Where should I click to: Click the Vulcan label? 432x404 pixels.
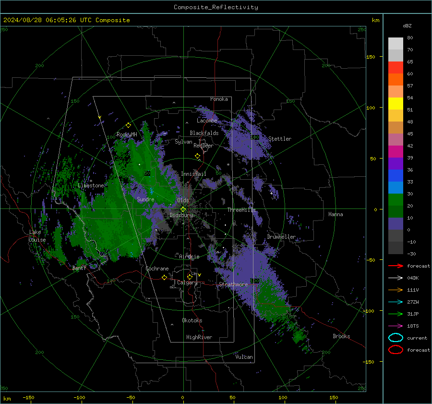[244, 357]
